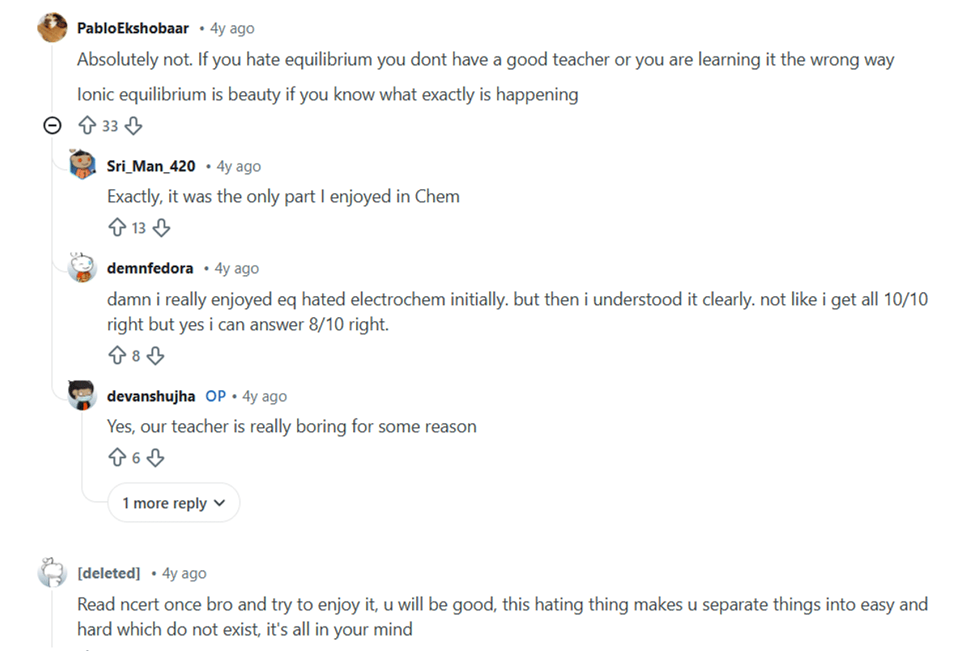Open Sri_Man_420's profile via username
Screen dimensions: 972x651
pyautogui.click(x=151, y=166)
